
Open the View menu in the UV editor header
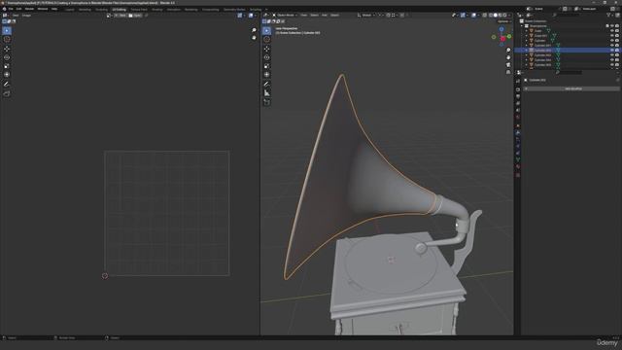(x=16, y=16)
